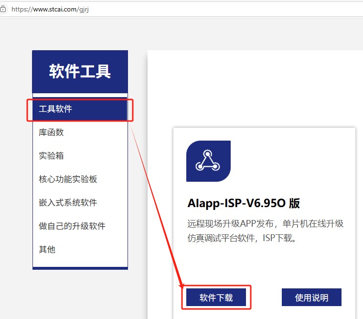Click the 使用说明 instructions button
Image resolution: width=363 pixels, height=319 pixels.
311,297
